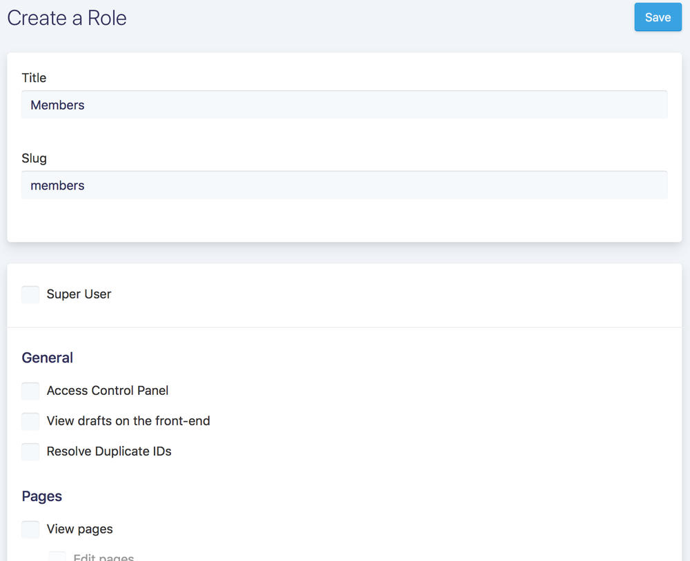Toggle the View drafts permission label
Viewport: 690px width, 561px height.
(x=128, y=421)
